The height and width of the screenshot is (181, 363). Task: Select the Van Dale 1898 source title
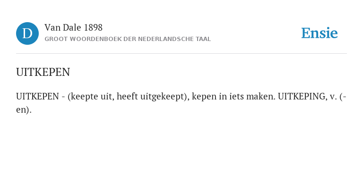coord(73,28)
